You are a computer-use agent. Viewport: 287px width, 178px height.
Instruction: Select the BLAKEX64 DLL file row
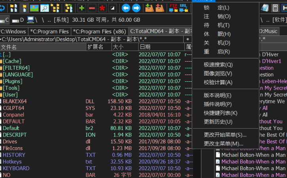[x=96, y=101]
